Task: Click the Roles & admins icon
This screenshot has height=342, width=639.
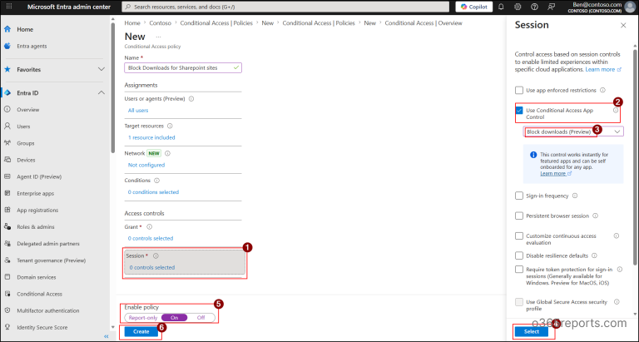Action: [7, 226]
